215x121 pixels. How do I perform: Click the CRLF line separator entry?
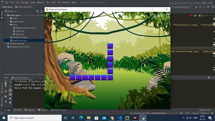(181, 113)
